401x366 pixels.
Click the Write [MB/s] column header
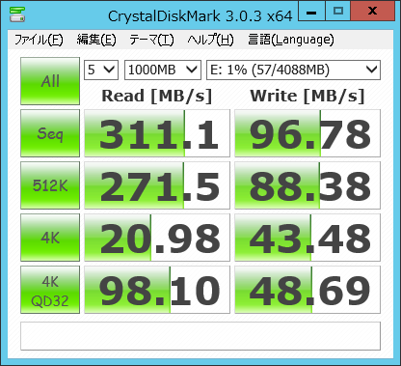(307, 96)
